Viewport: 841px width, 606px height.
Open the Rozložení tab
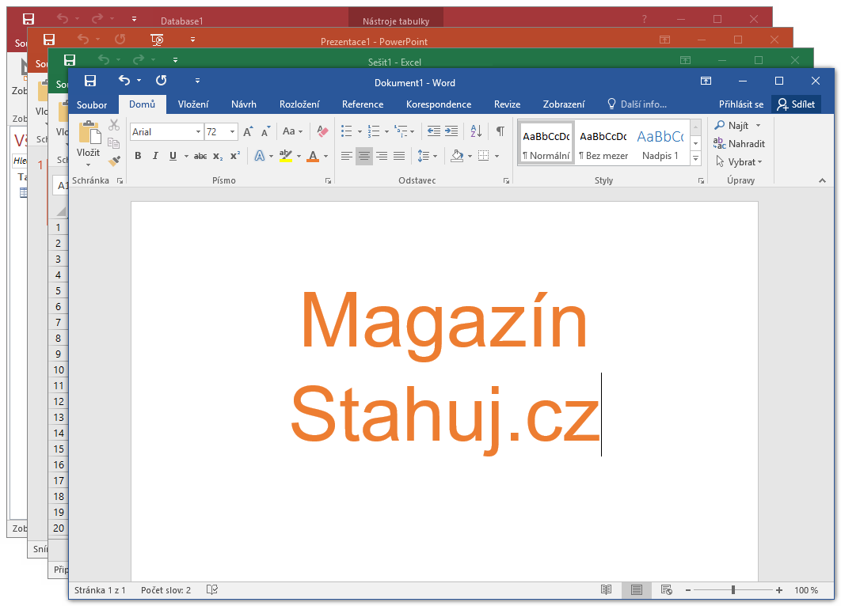coord(299,104)
